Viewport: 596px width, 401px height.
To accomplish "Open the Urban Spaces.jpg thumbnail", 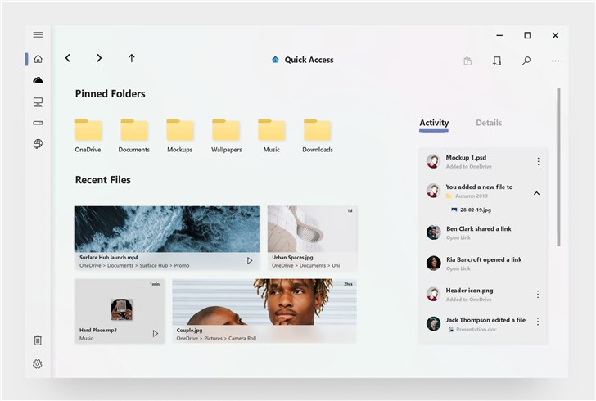I will coord(312,232).
